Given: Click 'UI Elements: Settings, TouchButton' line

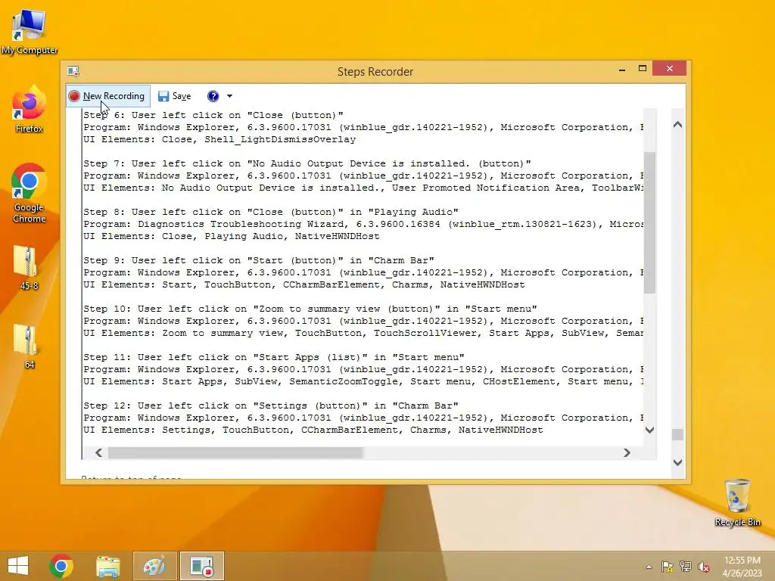Looking at the screenshot, I should point(313,430).
